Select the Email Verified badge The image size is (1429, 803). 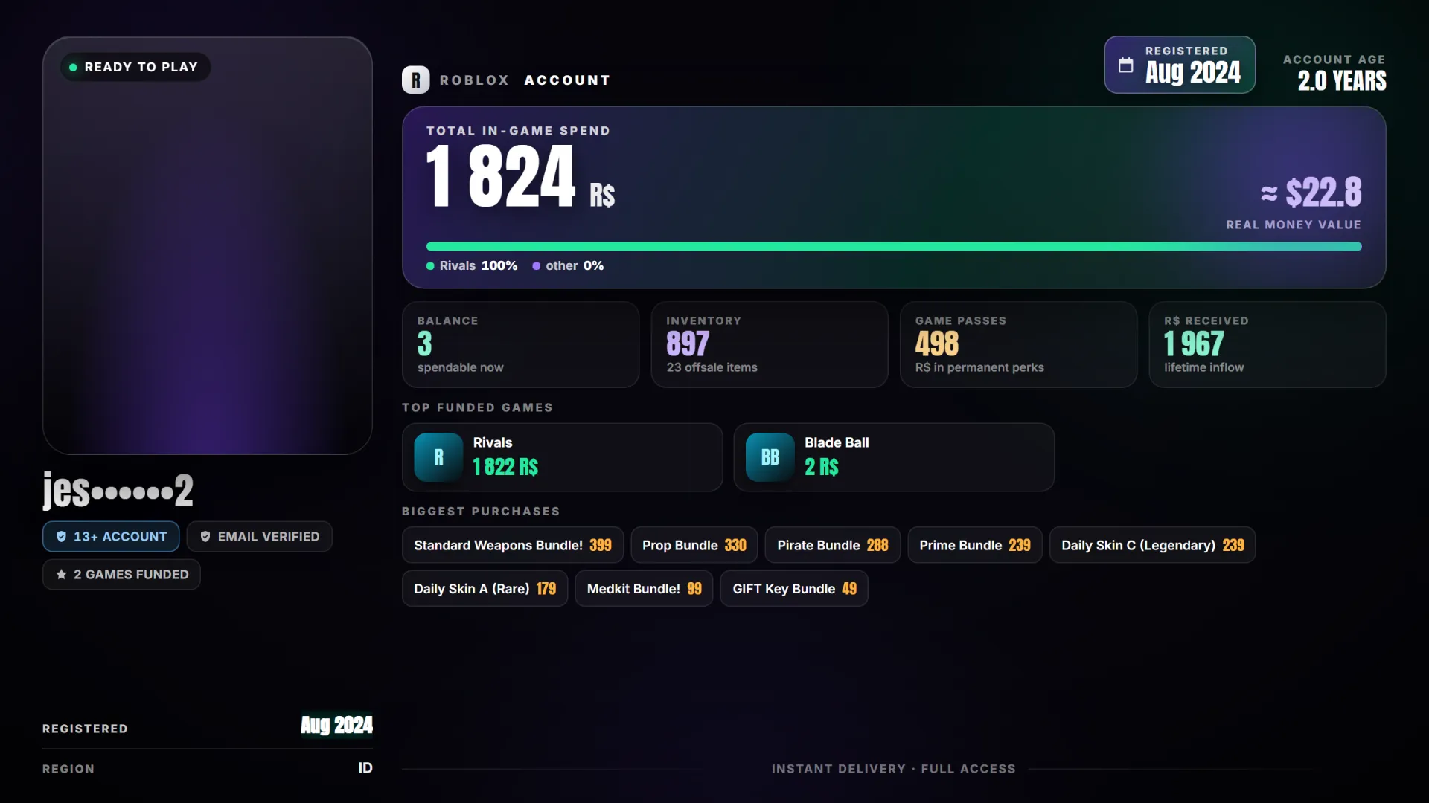click(259, 537)
